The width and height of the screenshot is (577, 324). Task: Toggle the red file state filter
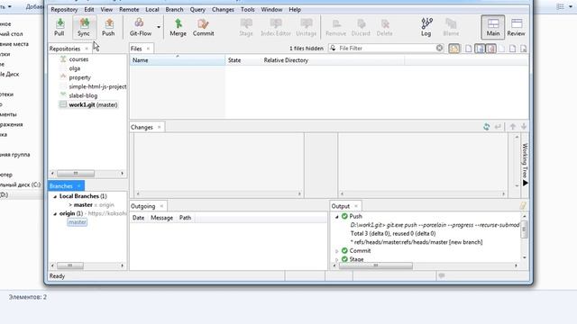click(x=490, y=49)
